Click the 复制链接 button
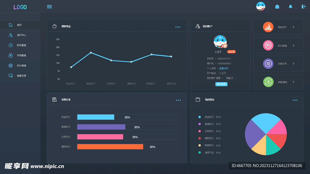This screenshot has width=310, height=174. tap(221, 84)
